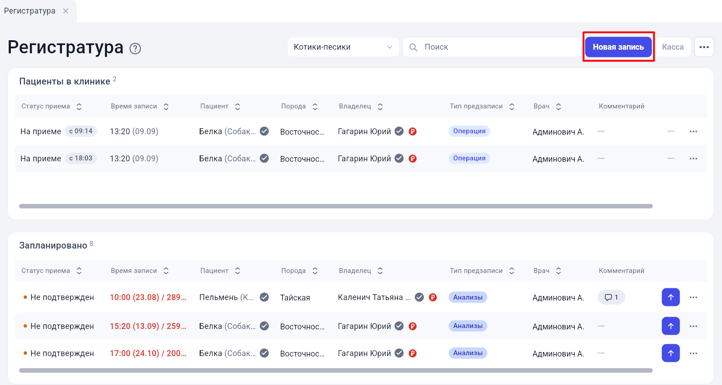Sort clinic patients by Пациент column

[x=237, y=107]
